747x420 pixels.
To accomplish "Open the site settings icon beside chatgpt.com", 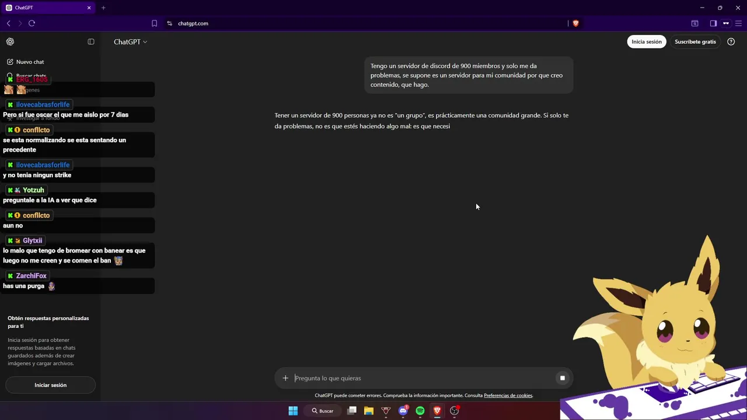I will pos(170,23).
